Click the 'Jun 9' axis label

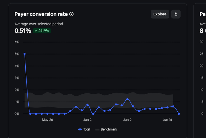pos(127,120)
